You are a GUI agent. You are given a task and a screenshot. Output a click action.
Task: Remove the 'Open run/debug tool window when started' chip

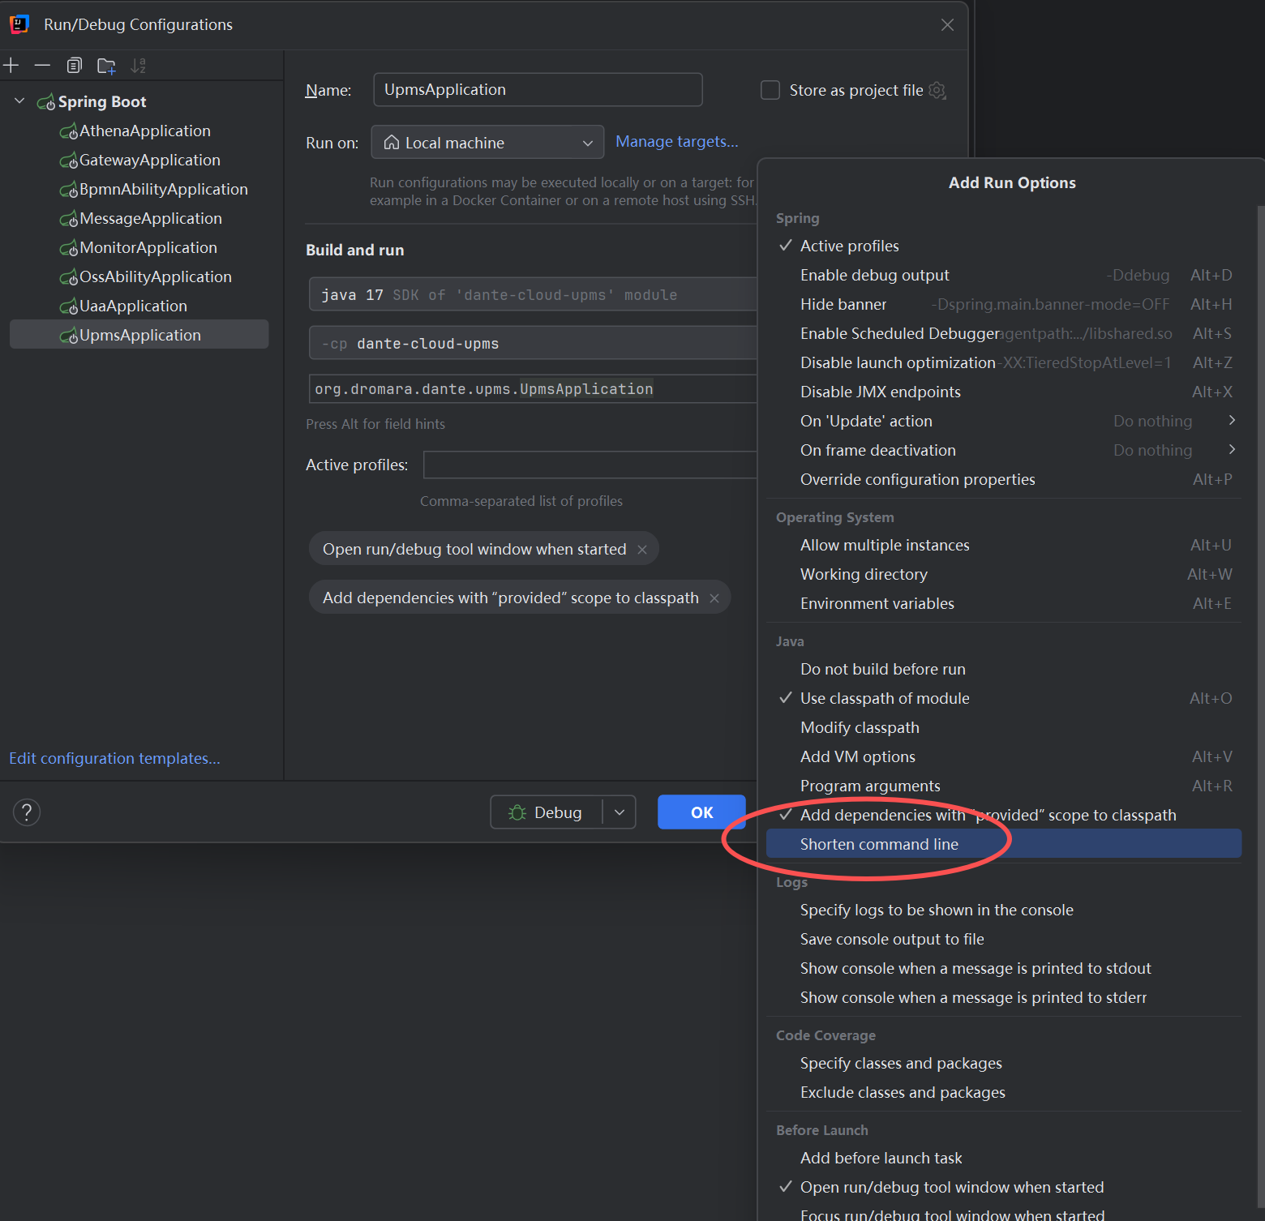(642, 550)
